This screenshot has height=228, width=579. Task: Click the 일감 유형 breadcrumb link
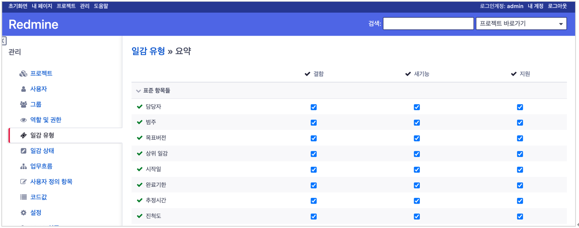148,51
